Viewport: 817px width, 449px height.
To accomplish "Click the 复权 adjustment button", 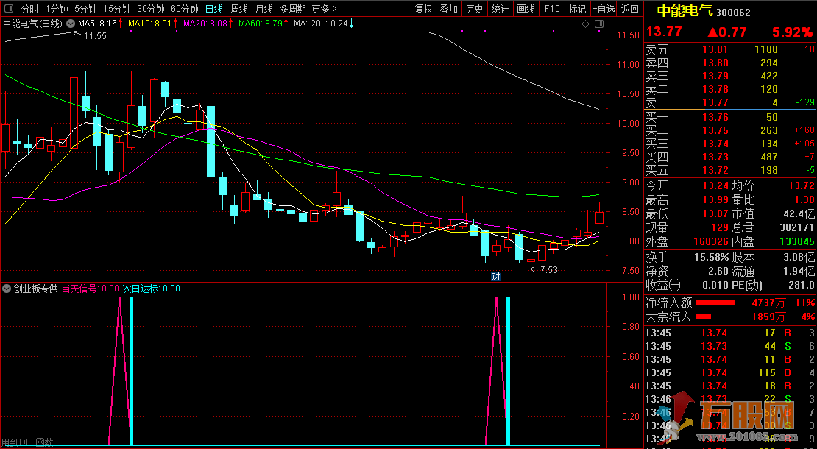I will [x=424, y=9].
